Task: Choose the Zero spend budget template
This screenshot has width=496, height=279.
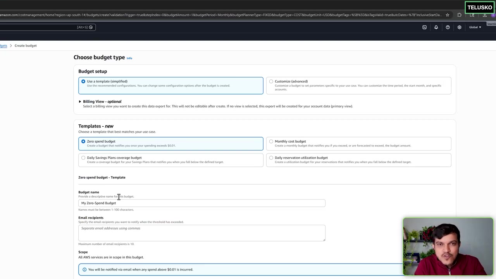Action: pos(171,143)
